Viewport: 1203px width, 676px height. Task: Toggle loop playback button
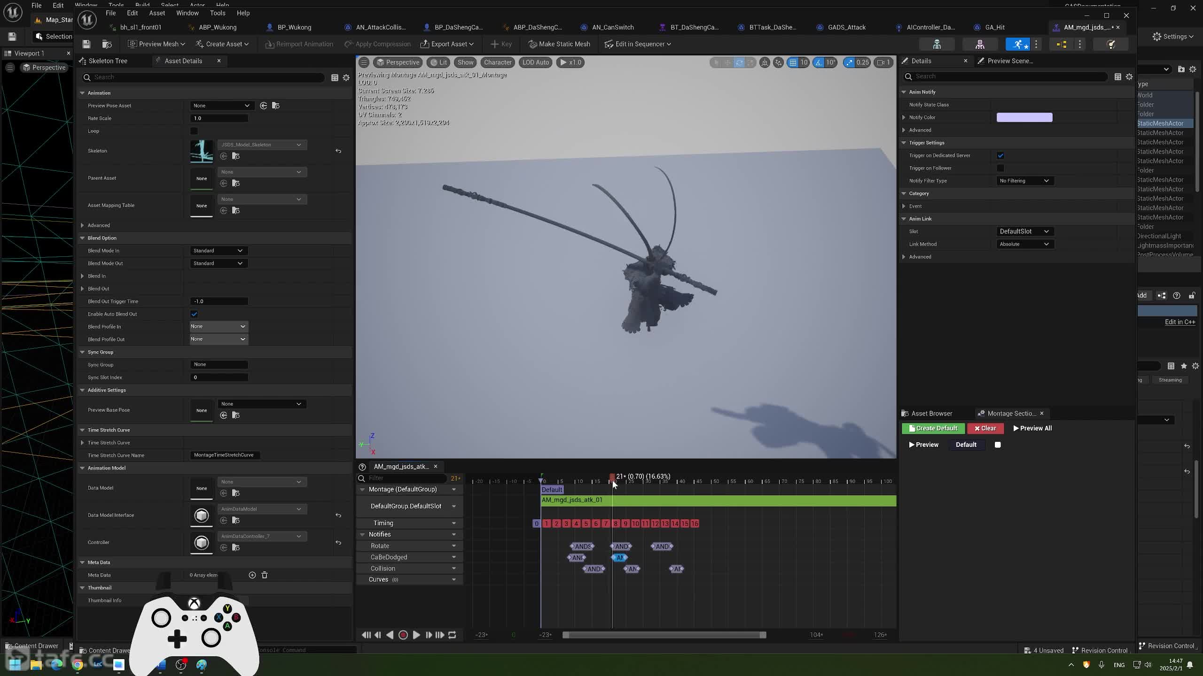coord(452,635)
